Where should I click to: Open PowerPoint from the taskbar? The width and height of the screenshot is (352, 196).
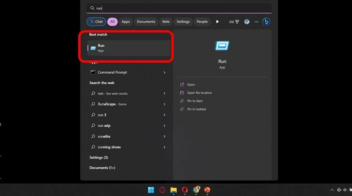tap(207, 190)
